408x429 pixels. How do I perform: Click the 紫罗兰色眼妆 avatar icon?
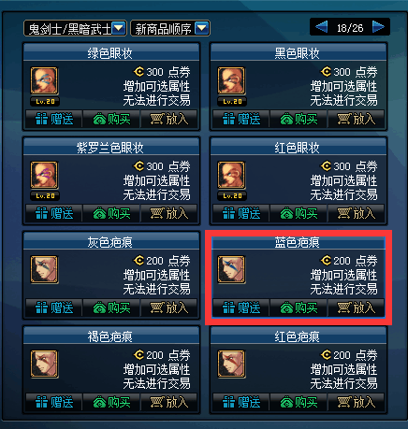click(x=44, y=175)
